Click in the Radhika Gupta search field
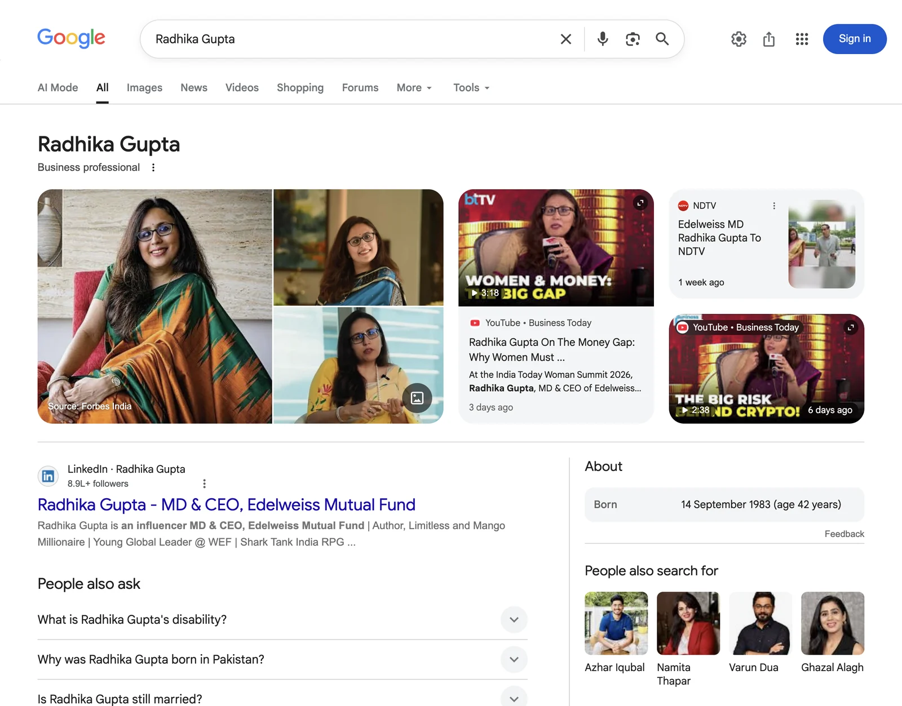Screen dimensions: 902x706 [350, 39]
